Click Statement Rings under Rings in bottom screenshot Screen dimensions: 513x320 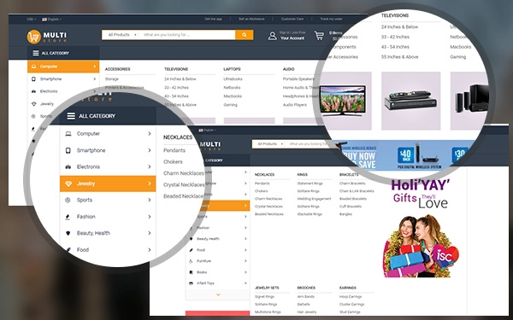point(310,183)
